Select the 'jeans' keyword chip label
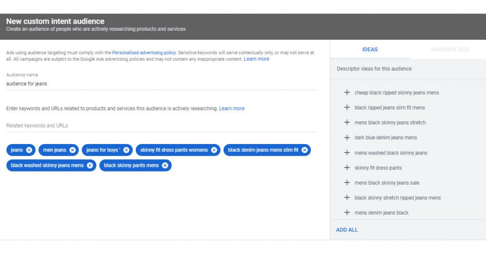486x253 pixels. click(17, 150)
